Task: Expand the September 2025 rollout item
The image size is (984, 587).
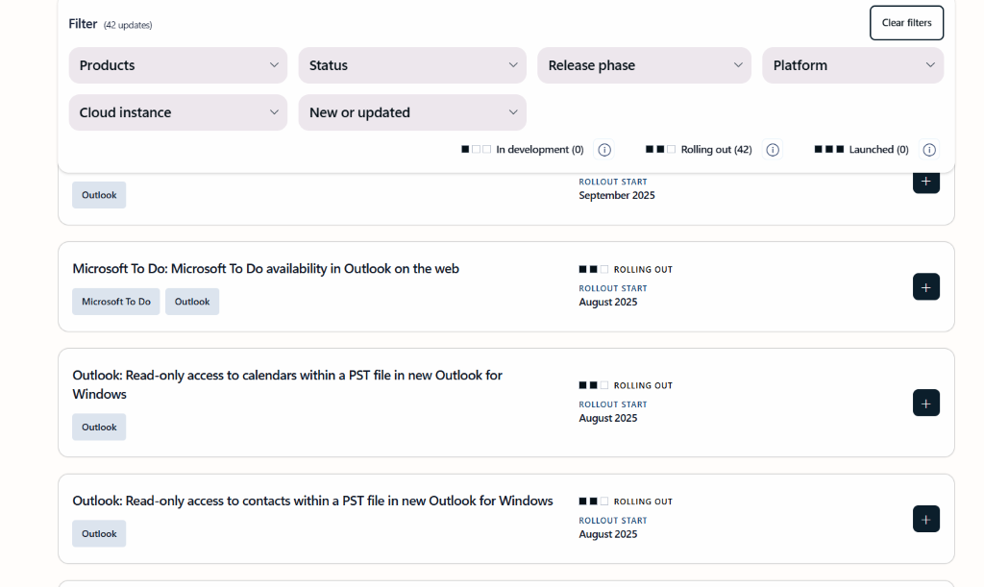Action: tap(925, 182)
